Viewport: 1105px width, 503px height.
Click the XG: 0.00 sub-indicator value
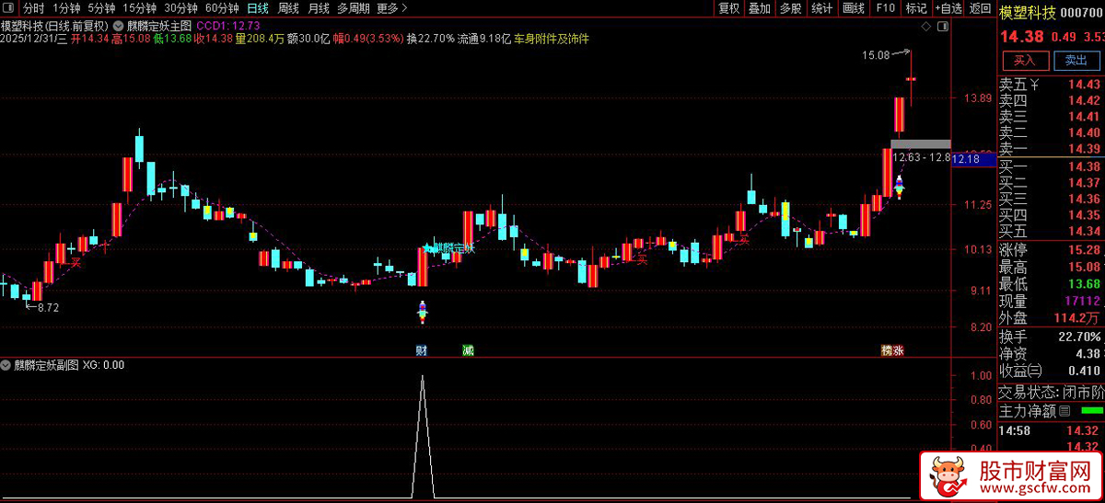click(x=103, y=365)
